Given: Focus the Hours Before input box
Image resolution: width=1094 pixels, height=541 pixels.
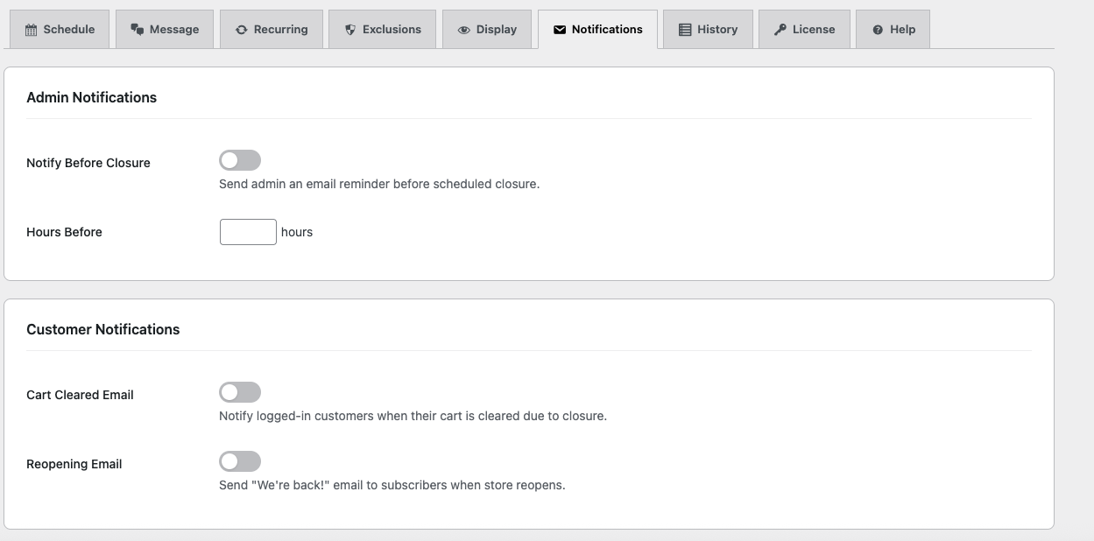Looking at the screenshot, I should [x=248, y=232].
